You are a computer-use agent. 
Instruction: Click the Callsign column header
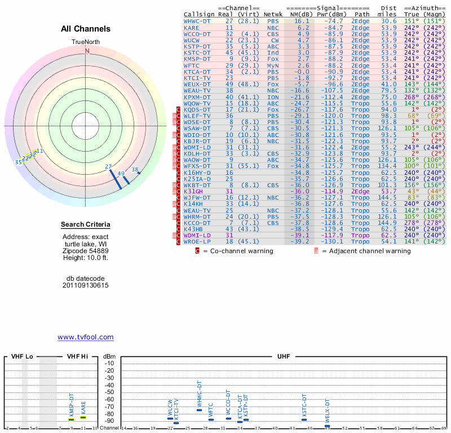[199, 14]
